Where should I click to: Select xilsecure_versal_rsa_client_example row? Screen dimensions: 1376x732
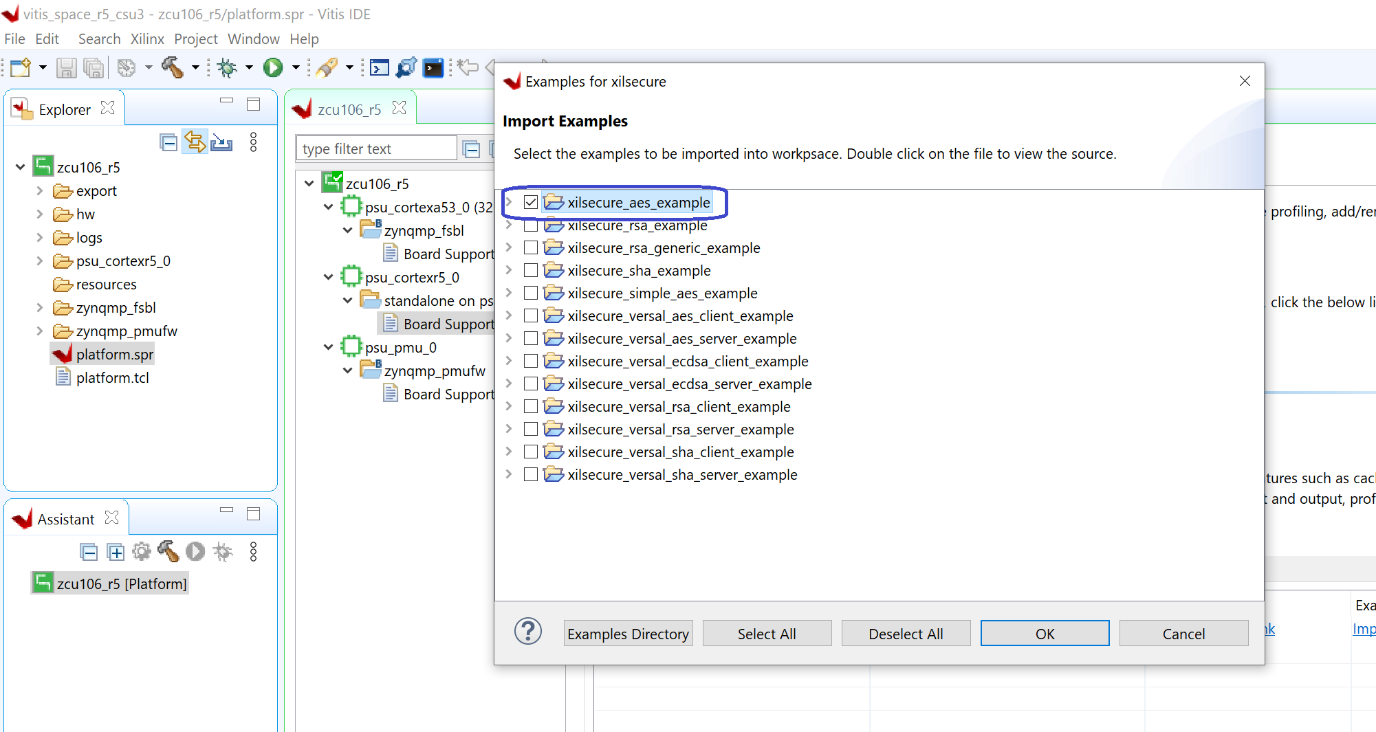[x=679, y=406]
